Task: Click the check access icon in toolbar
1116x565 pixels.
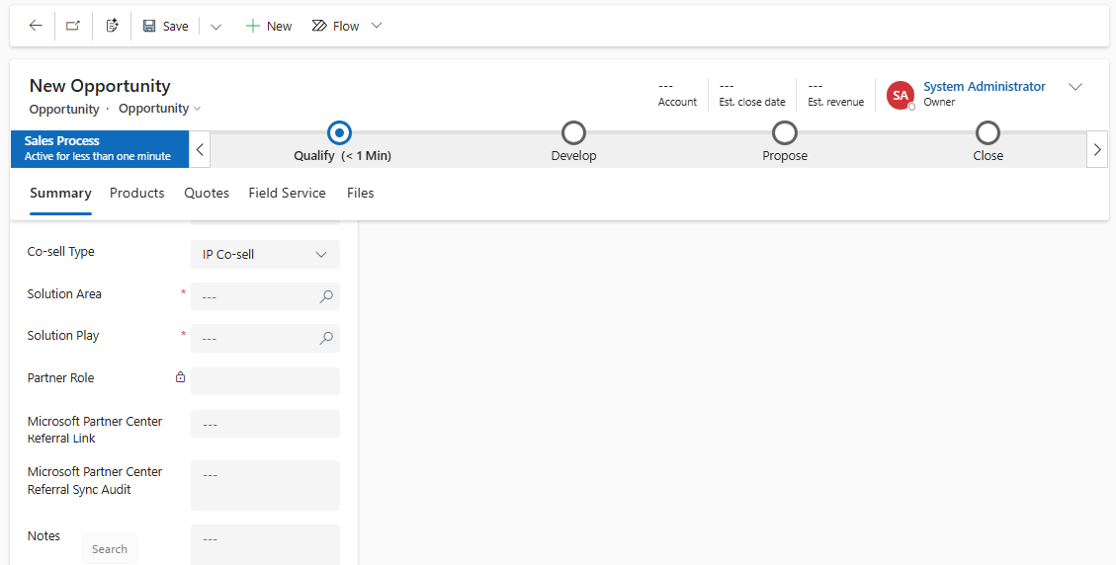Action: coord(112,26)
